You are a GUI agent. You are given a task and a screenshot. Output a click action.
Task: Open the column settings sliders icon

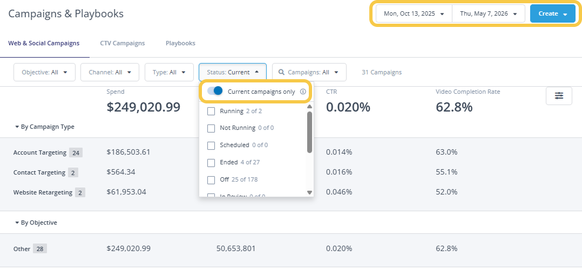[559, 96]
